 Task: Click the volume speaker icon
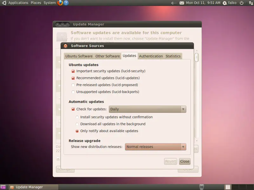pos(174,3)
